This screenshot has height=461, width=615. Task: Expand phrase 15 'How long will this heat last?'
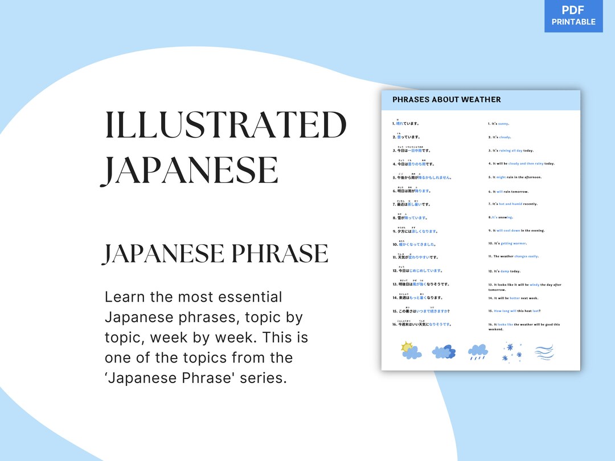point(515,311)
